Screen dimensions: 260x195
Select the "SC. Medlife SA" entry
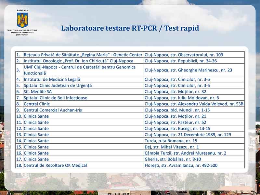point(38,92)
